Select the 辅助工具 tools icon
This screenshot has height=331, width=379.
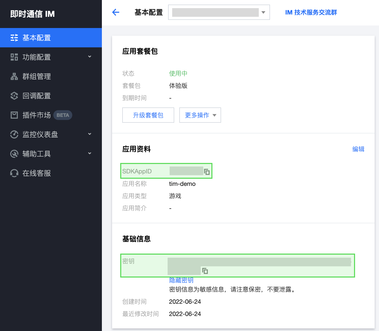click(x=14, y=154)
